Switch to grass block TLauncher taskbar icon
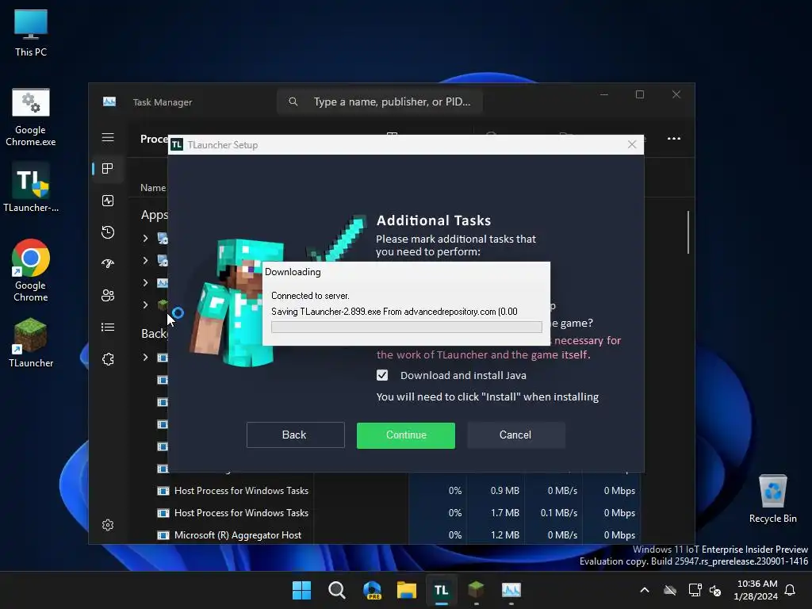Screen dimensions: 812x609 (x=476, y=590)
